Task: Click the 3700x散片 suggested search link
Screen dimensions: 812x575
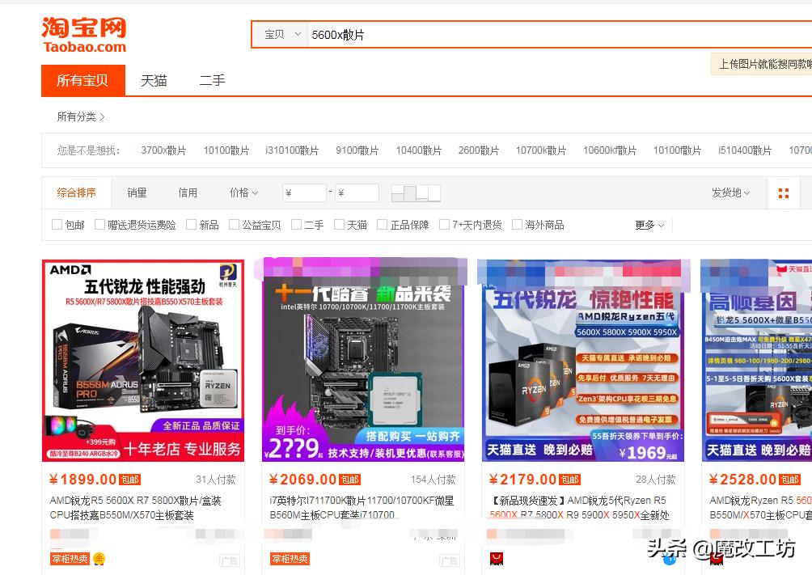Action: click(163, 150)
